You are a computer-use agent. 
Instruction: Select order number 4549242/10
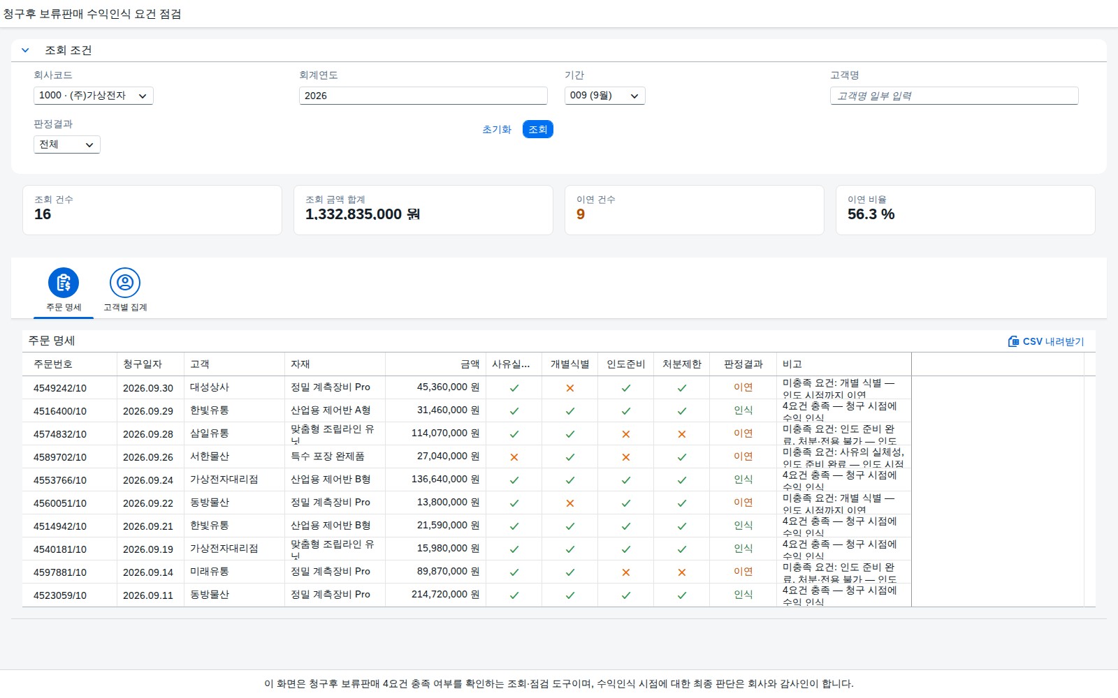(60, 388)
